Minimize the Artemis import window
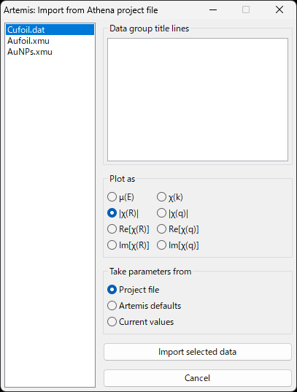Screen dimensions: 297x392 [x=213, y=10]
